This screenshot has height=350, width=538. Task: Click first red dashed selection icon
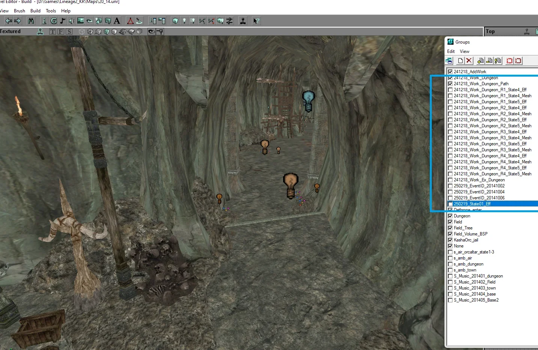pyautogui.click(x=509, y=61)
